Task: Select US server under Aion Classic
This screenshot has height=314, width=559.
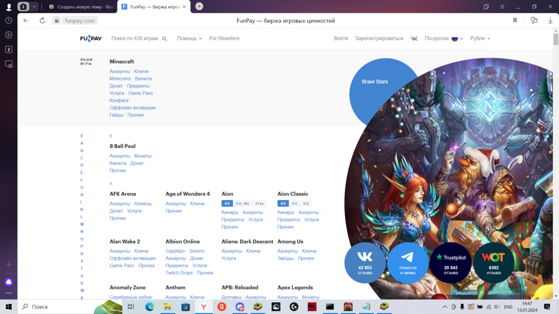Action: [x=306, y=203]
